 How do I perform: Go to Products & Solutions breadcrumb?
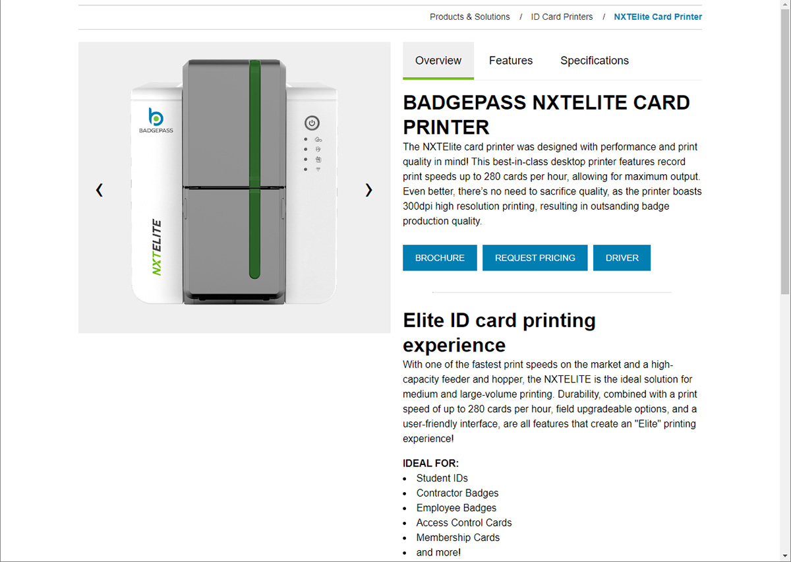pyautogui.click(x=469, y=17)
